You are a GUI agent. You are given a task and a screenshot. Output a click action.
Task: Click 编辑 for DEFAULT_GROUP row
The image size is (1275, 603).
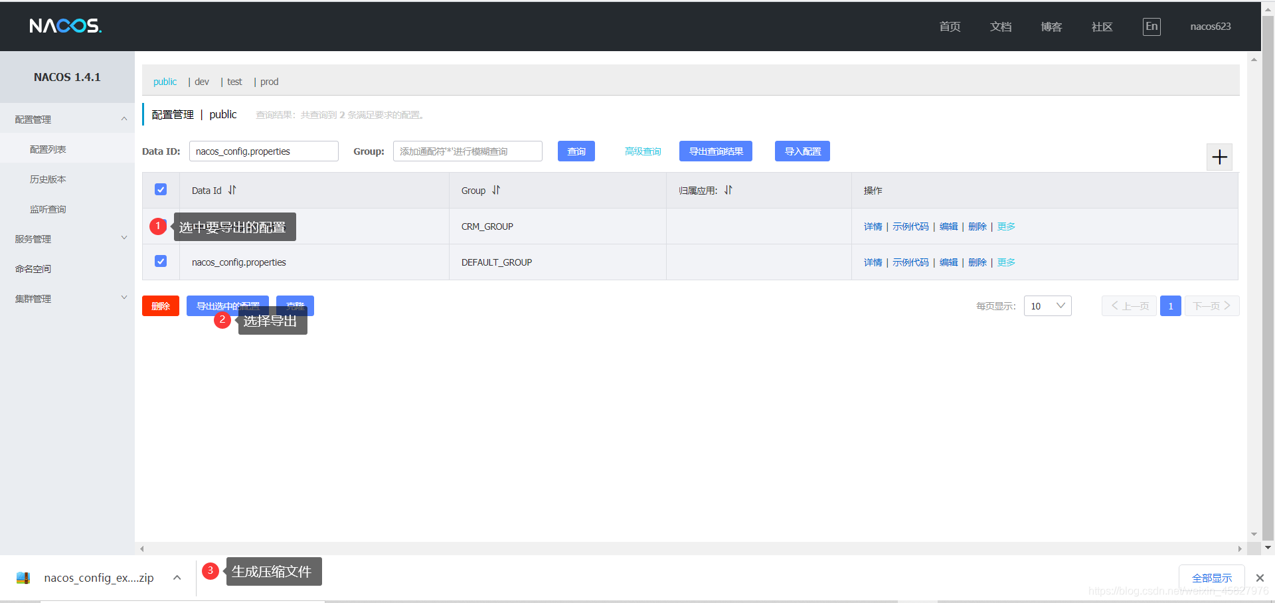point(948,262)
